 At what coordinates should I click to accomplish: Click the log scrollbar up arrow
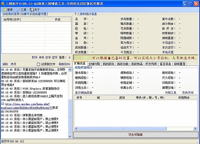(x=70, y=70)
